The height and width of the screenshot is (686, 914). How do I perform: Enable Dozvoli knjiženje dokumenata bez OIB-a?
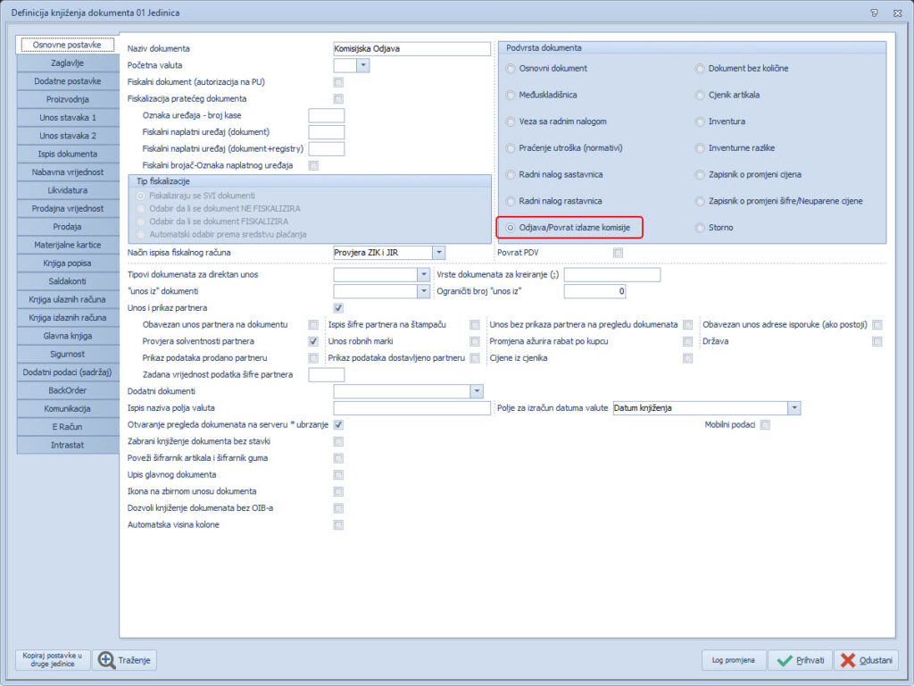(338, 508)
